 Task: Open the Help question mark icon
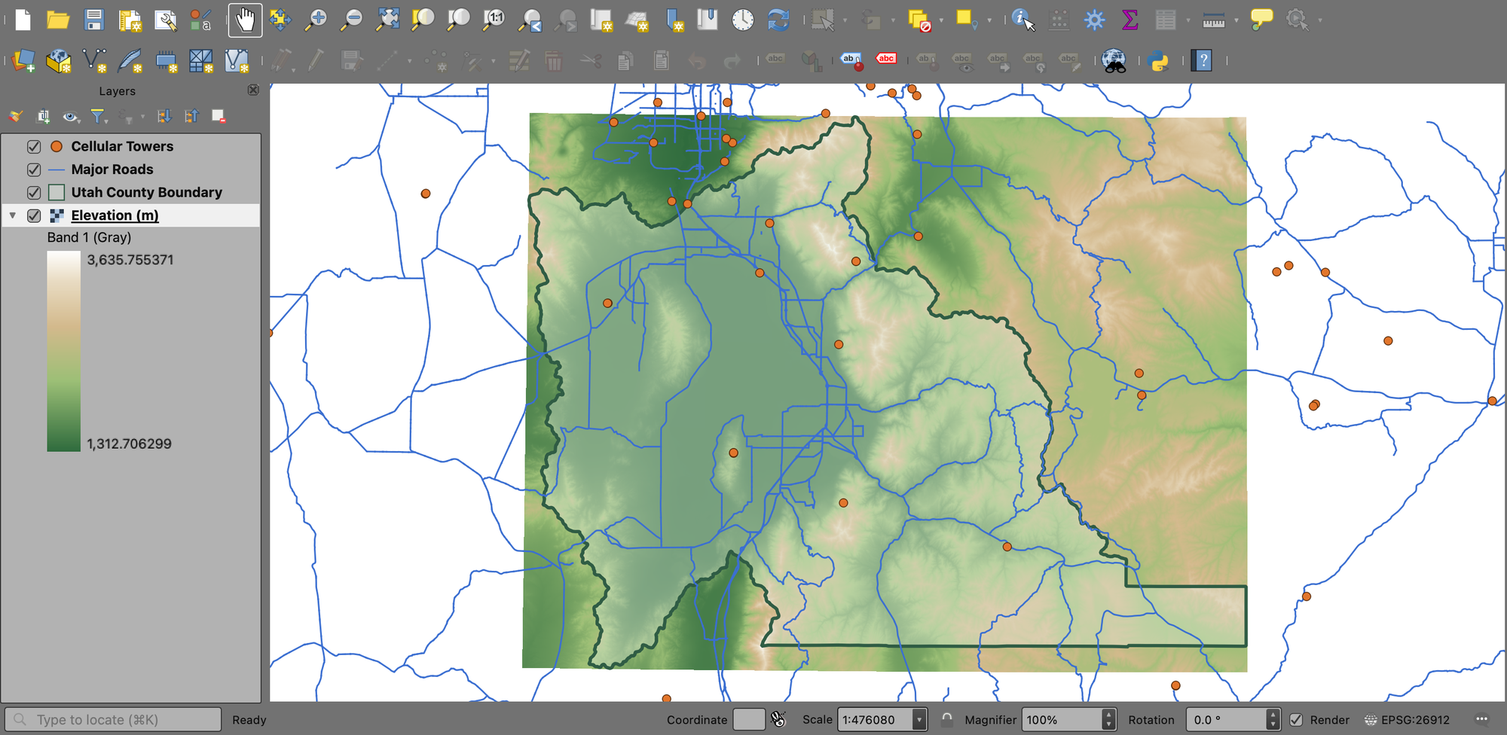1202,61
